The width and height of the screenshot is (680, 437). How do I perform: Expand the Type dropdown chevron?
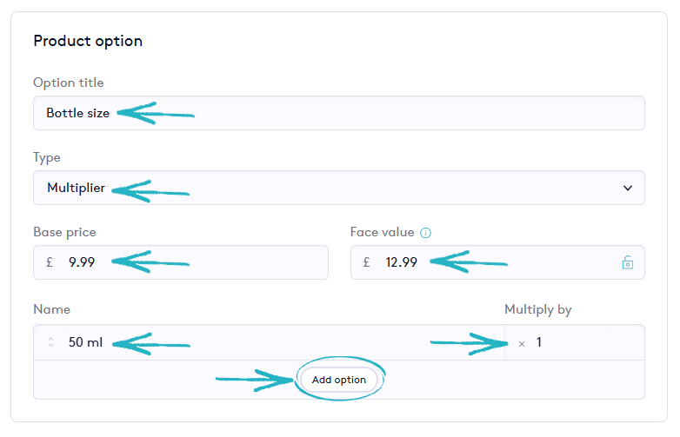point(628,188)
